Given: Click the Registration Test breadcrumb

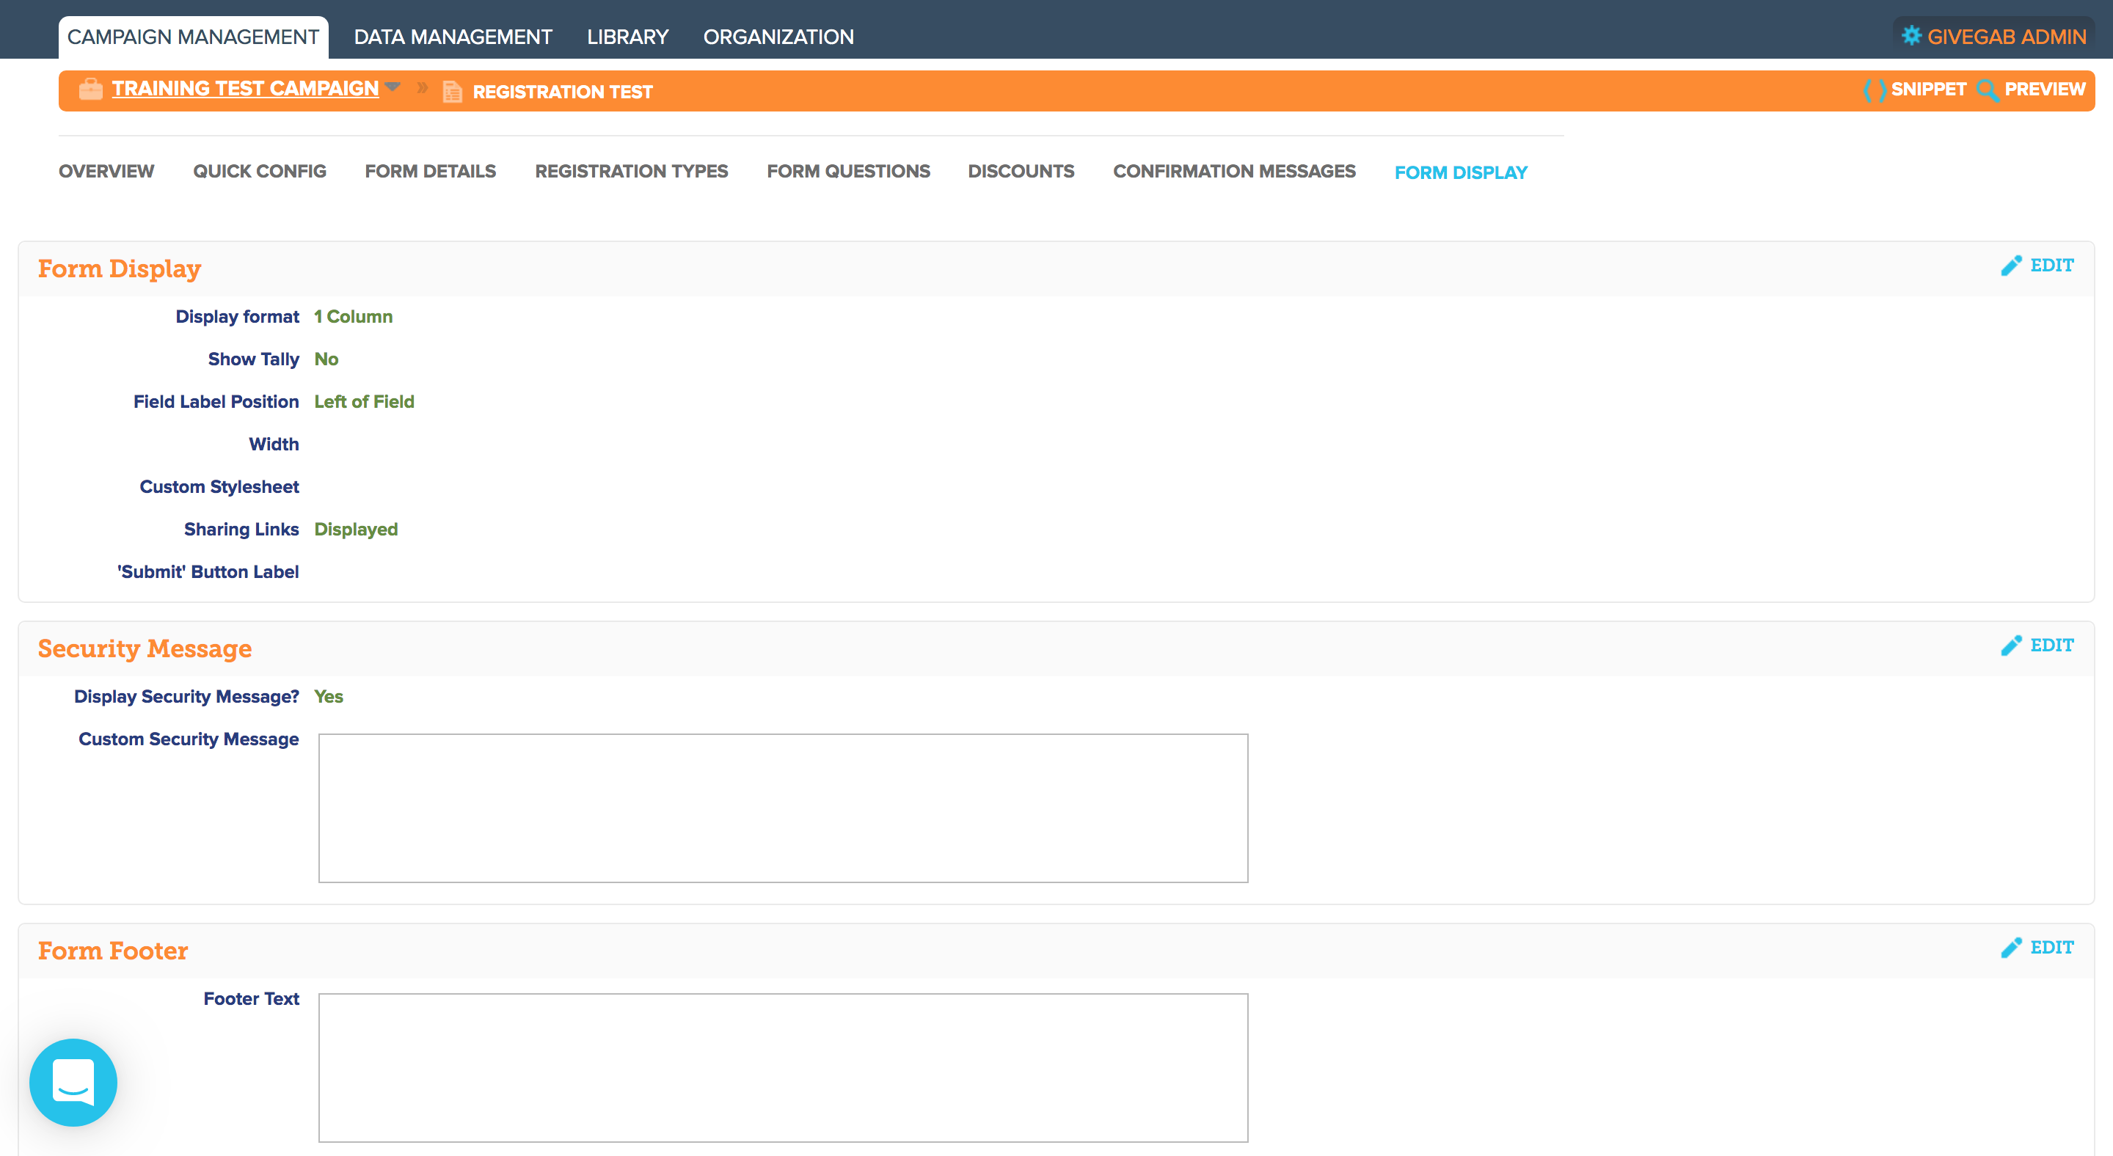Looking at the screenshot, I should click(563, 92).
